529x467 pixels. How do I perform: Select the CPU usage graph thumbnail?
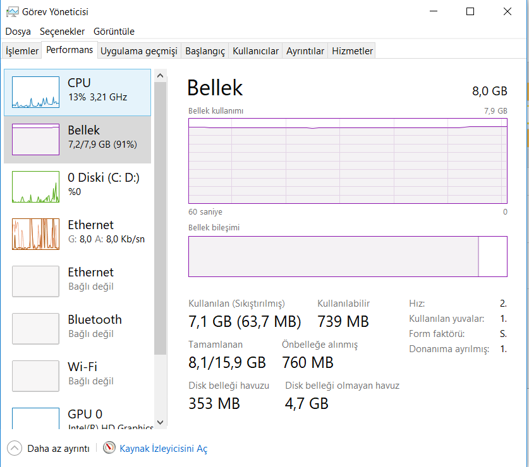pyautogui.click(x=35, y=92)
